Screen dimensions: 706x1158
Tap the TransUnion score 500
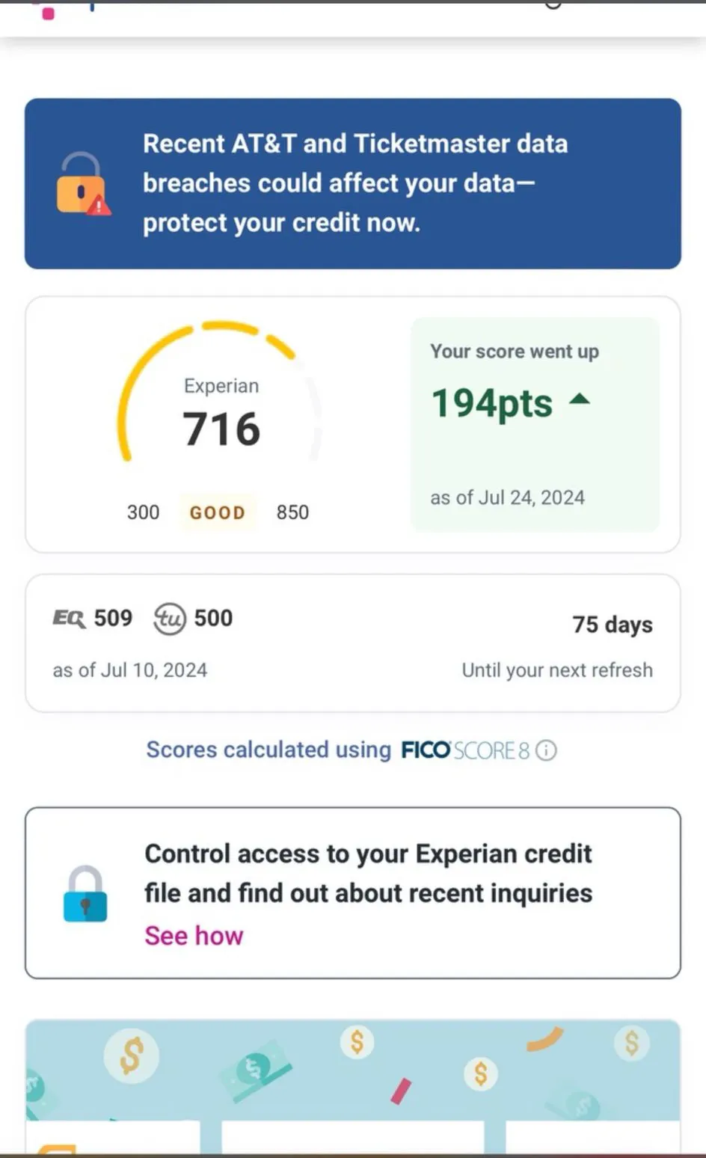(x=213, y=618)
